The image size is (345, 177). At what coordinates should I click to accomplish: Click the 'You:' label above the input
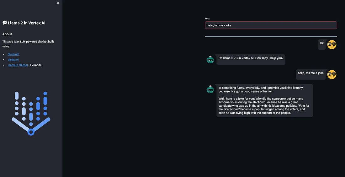(x=207, y=19)
